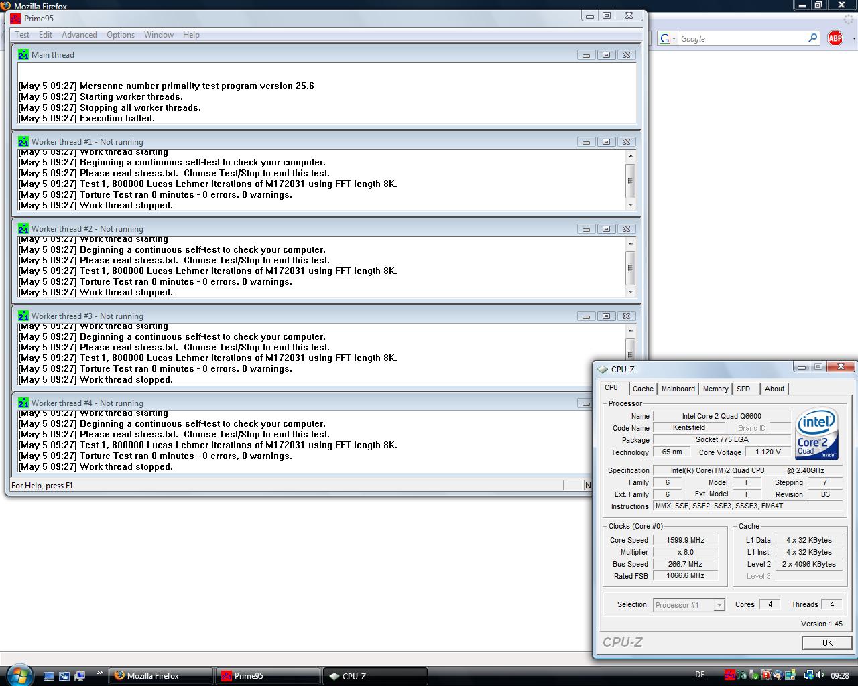Click into the Google search field

point(743,38)
